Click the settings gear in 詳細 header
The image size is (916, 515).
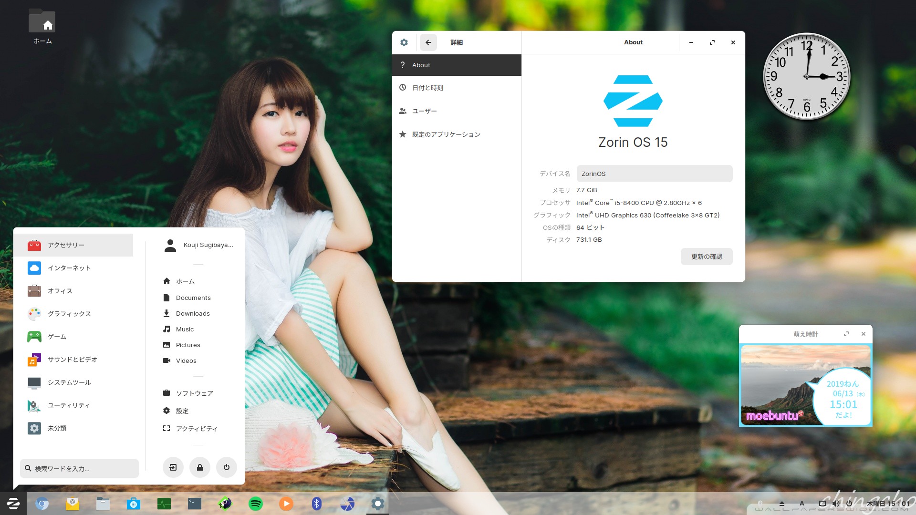click(x=404, y=42)
